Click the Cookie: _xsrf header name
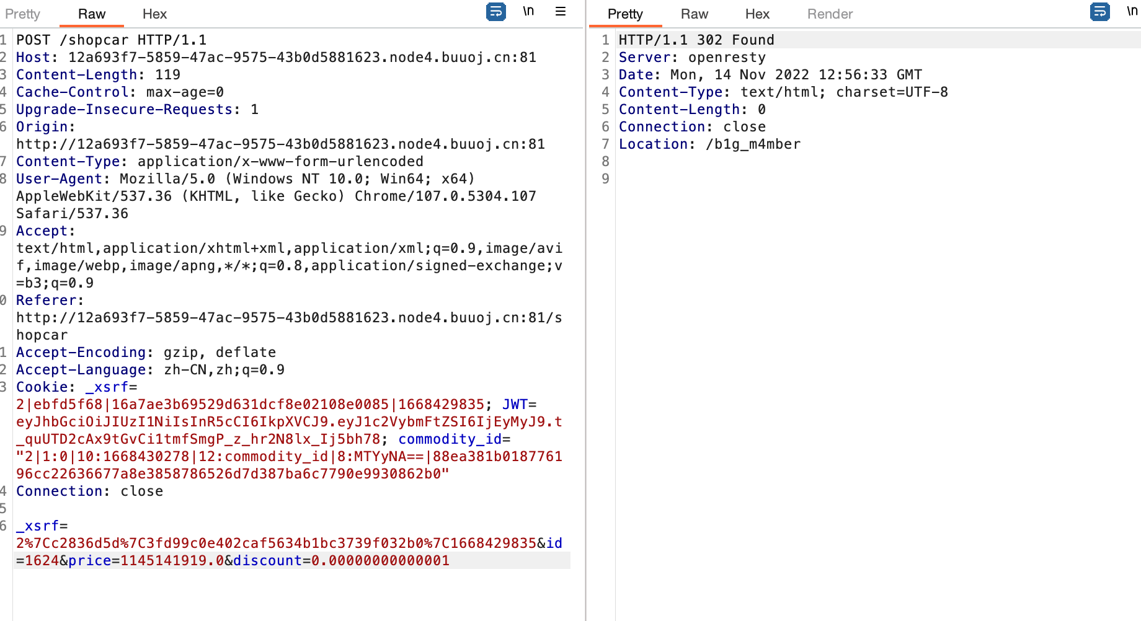Image resolution: width=1141 pixels, height=621 pixels. click(77, 387)
